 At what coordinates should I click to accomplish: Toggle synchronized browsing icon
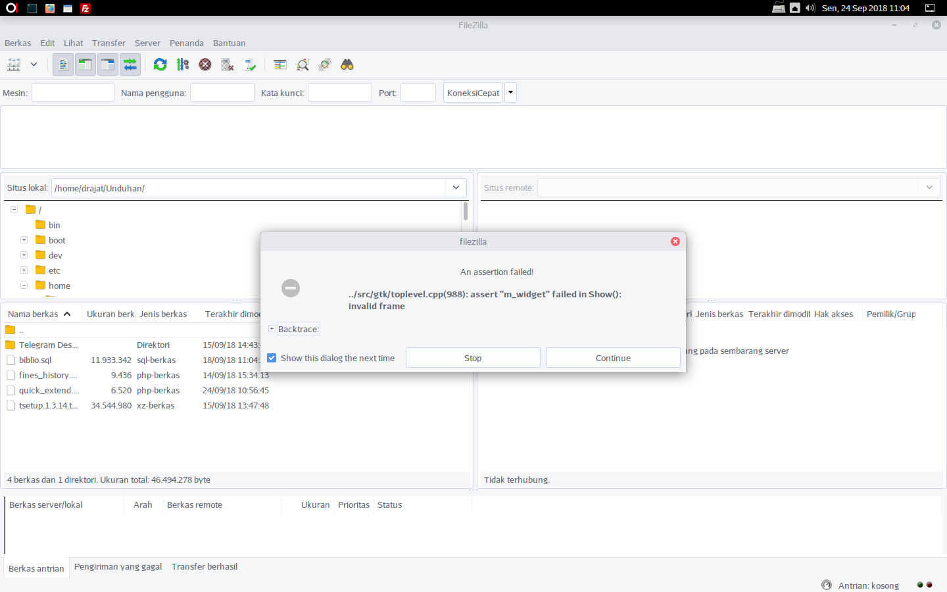point(325,64)
